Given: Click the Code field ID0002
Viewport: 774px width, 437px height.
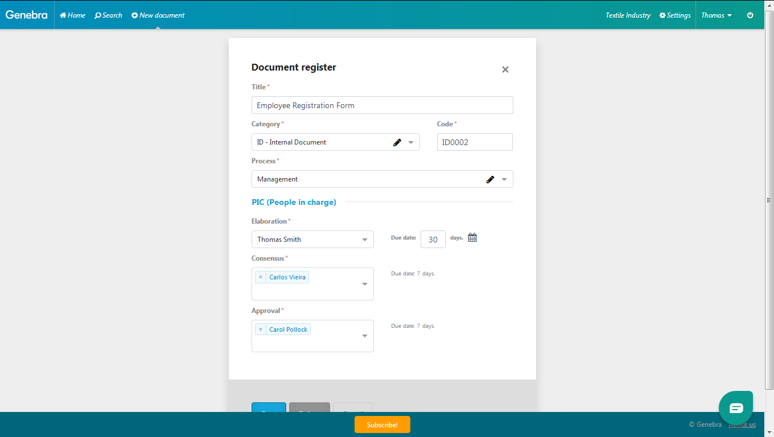Looking at the screenshot, I should 475,142.
